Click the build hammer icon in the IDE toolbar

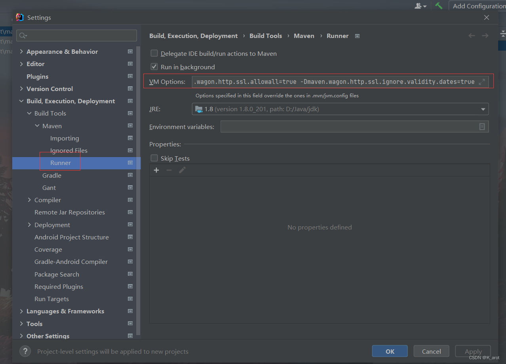point(439,6)
